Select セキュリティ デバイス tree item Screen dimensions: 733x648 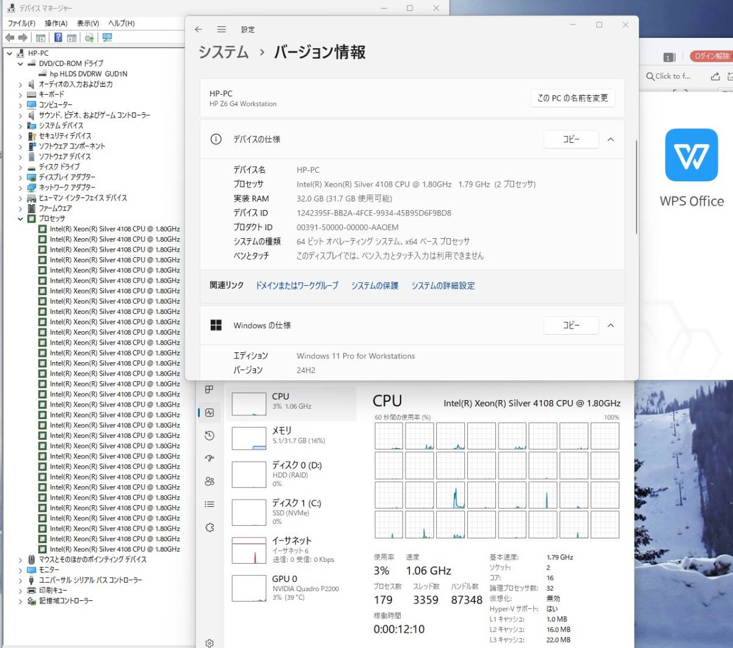pos(65,136)
